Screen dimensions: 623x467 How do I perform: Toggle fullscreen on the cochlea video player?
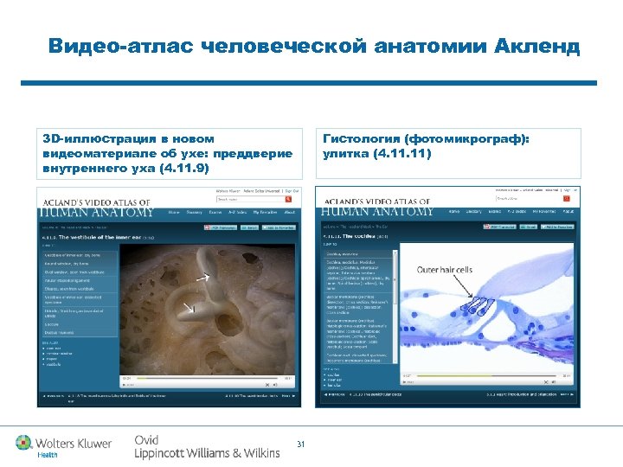546,381
